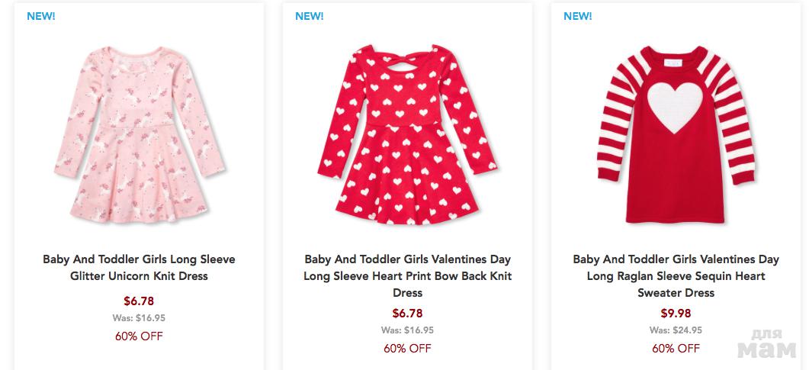Click the Was: $24.95 original price

point(676,330)
